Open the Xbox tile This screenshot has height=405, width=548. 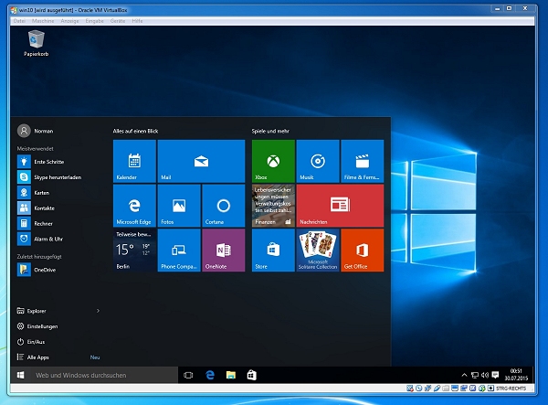[273, 161]
